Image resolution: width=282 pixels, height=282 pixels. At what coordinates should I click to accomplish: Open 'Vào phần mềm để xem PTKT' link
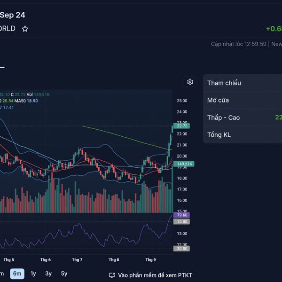click(x=155, y=275)
